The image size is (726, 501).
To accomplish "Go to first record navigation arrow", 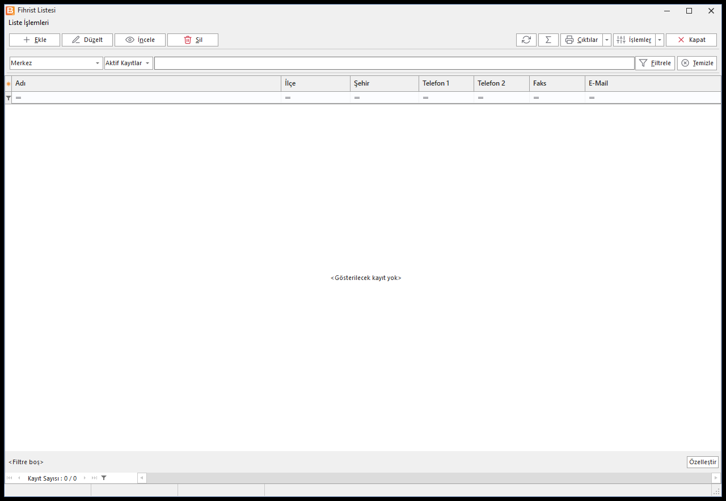I will pos(9,478).
